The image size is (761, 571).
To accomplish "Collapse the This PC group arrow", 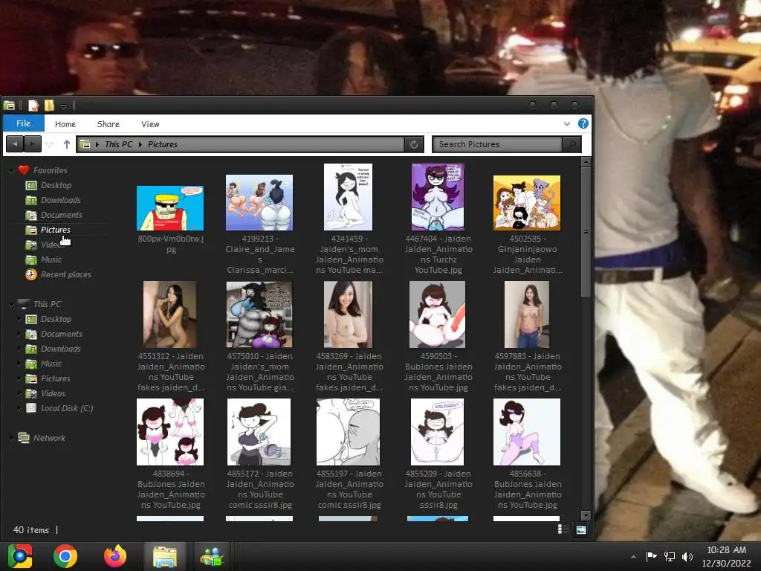I will 12,304.
